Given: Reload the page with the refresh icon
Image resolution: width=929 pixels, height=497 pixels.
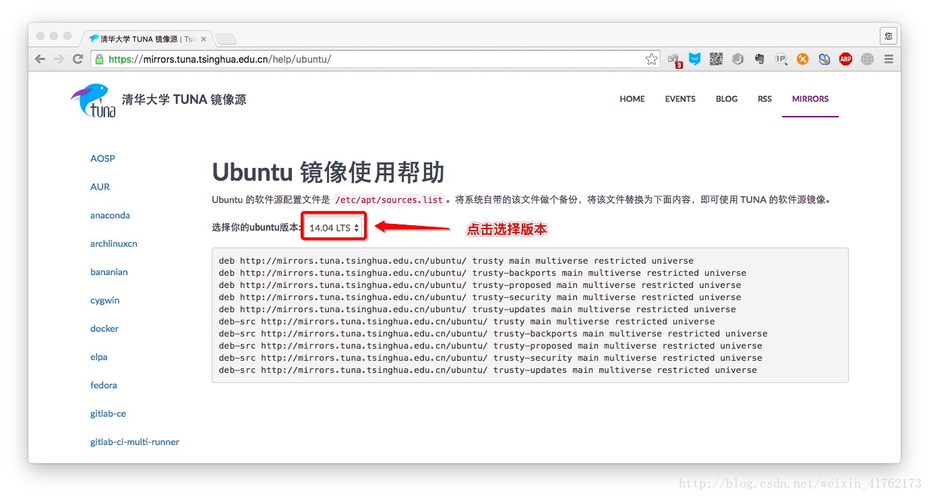Looking at the screenshot, I should click(78, 59).
